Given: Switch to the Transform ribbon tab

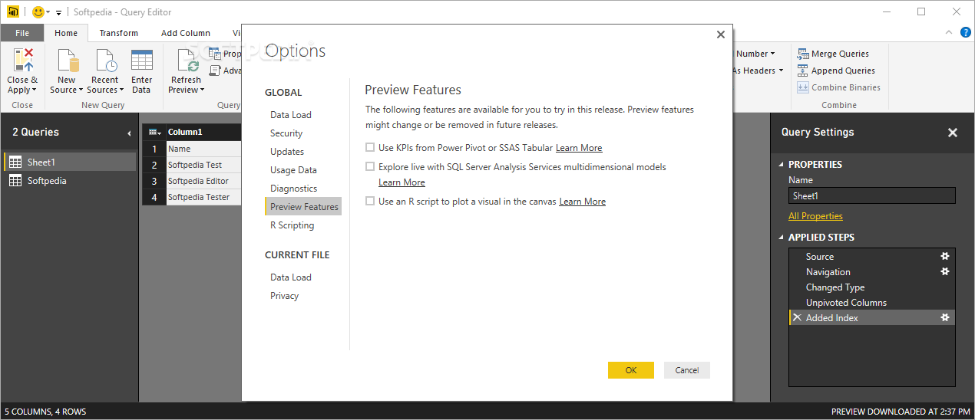Looking at the screenshot, I should point(119,33).
